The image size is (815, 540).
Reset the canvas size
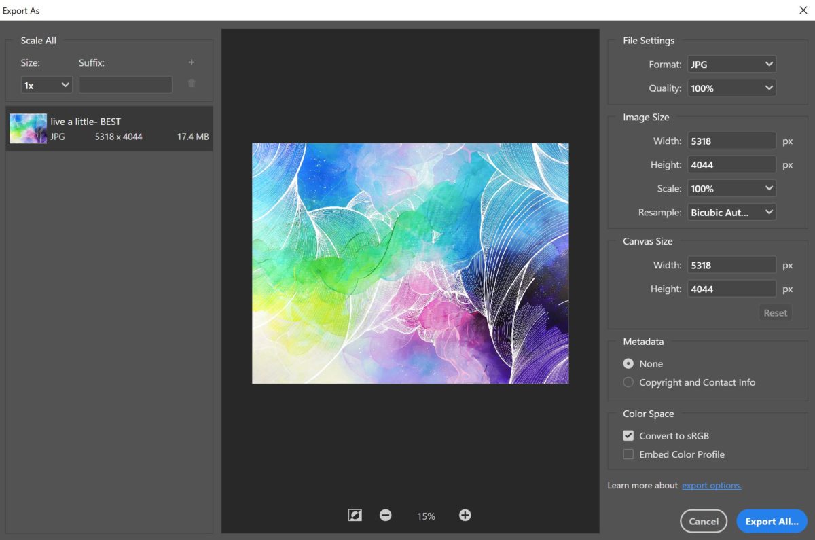click(775, 312)
